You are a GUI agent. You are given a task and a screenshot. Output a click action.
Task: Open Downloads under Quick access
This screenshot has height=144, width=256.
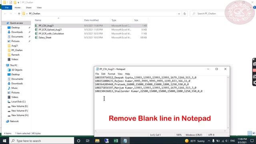[x=17, y=32]
